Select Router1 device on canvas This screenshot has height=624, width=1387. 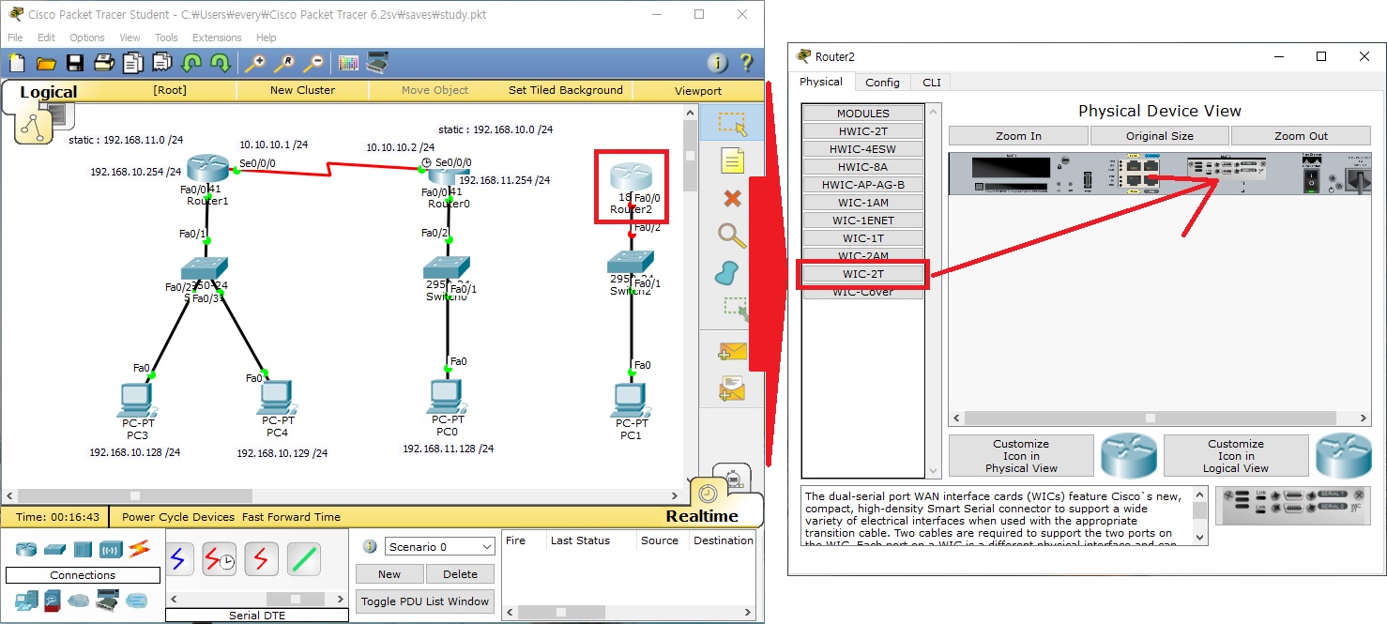pyautogui.click(x=207, y=171)
